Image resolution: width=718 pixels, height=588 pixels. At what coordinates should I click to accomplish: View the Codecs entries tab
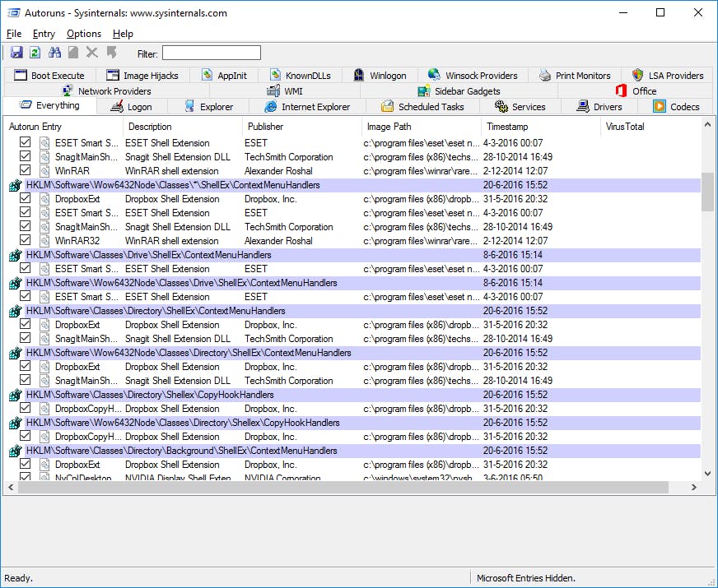[678, 106]
